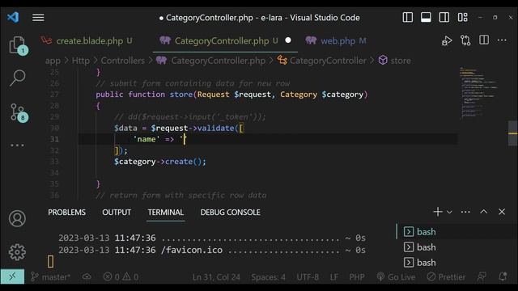Screen dimensions: 518x291
Task: Start Go Live server
Action: (x=396, y=277)
